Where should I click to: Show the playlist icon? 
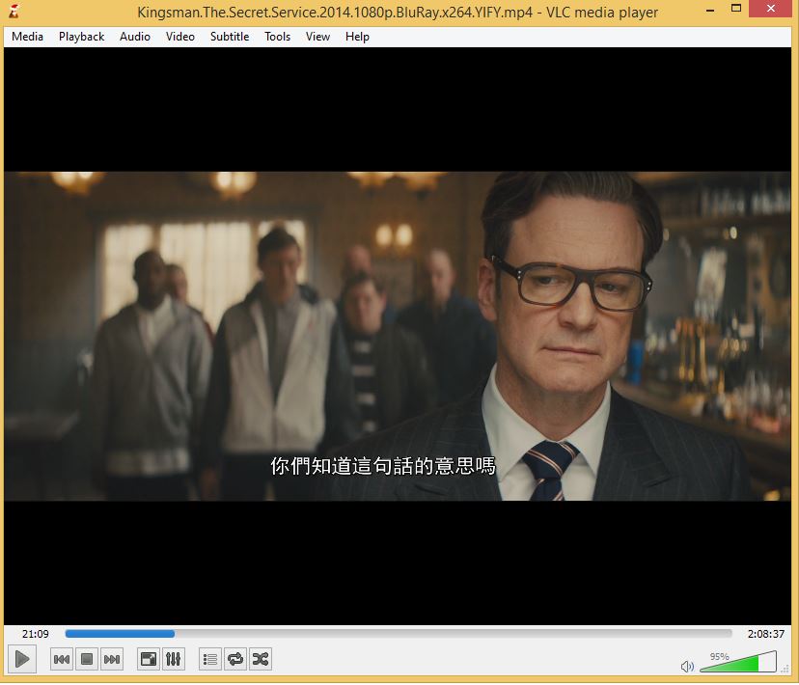(210, 659)
